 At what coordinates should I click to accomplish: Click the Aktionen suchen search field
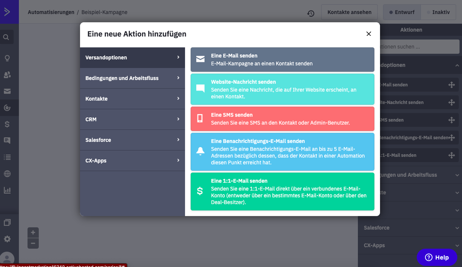[x=419, y=47]
